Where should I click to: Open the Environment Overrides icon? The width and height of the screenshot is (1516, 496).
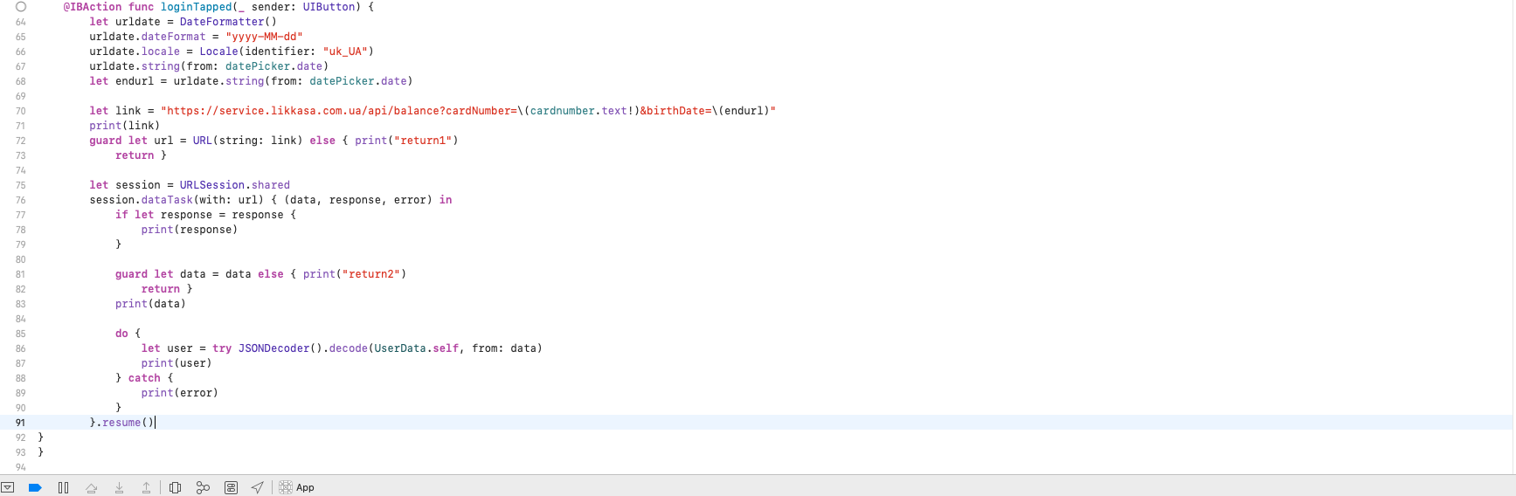tap(231, 487)
